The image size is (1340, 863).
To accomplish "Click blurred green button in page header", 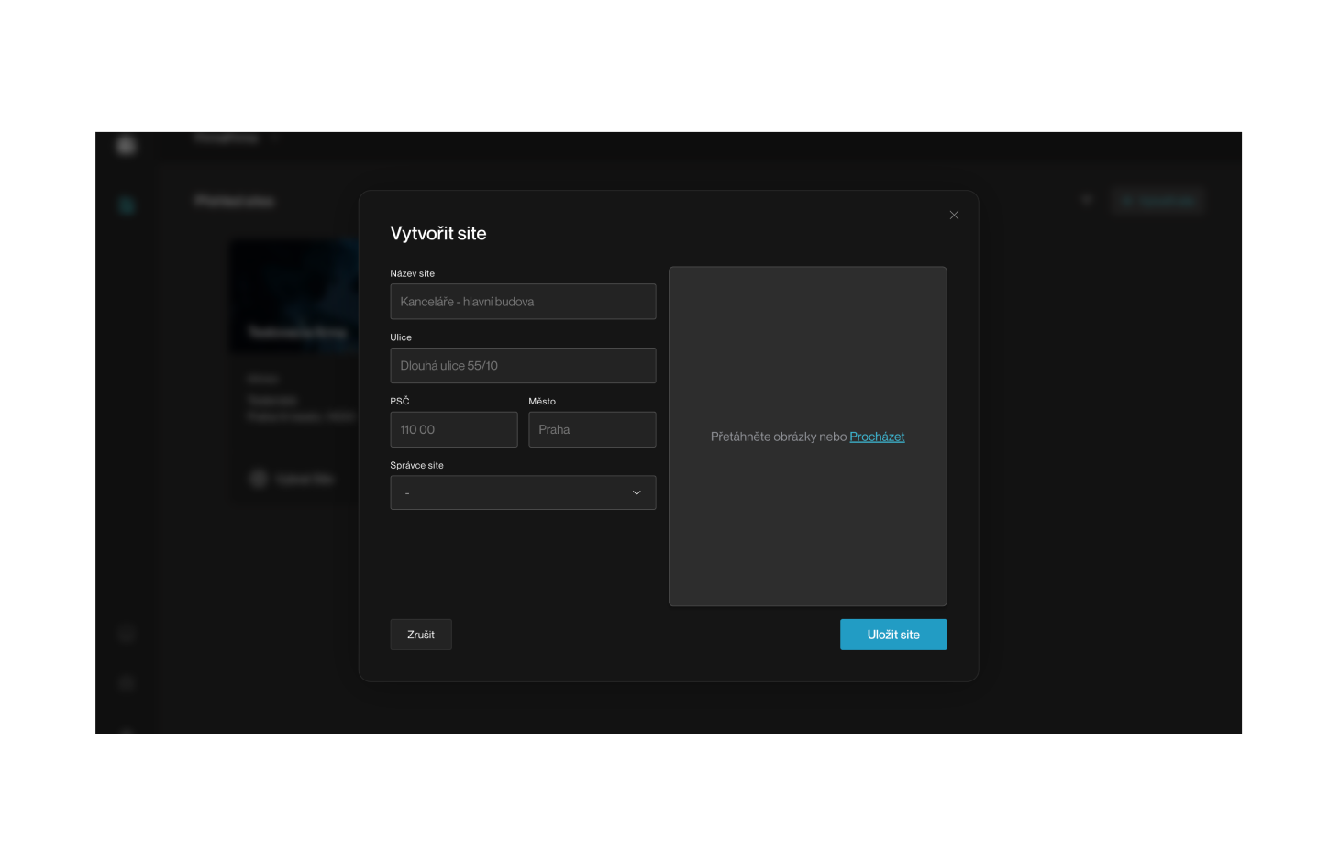I will (1157, 201).
